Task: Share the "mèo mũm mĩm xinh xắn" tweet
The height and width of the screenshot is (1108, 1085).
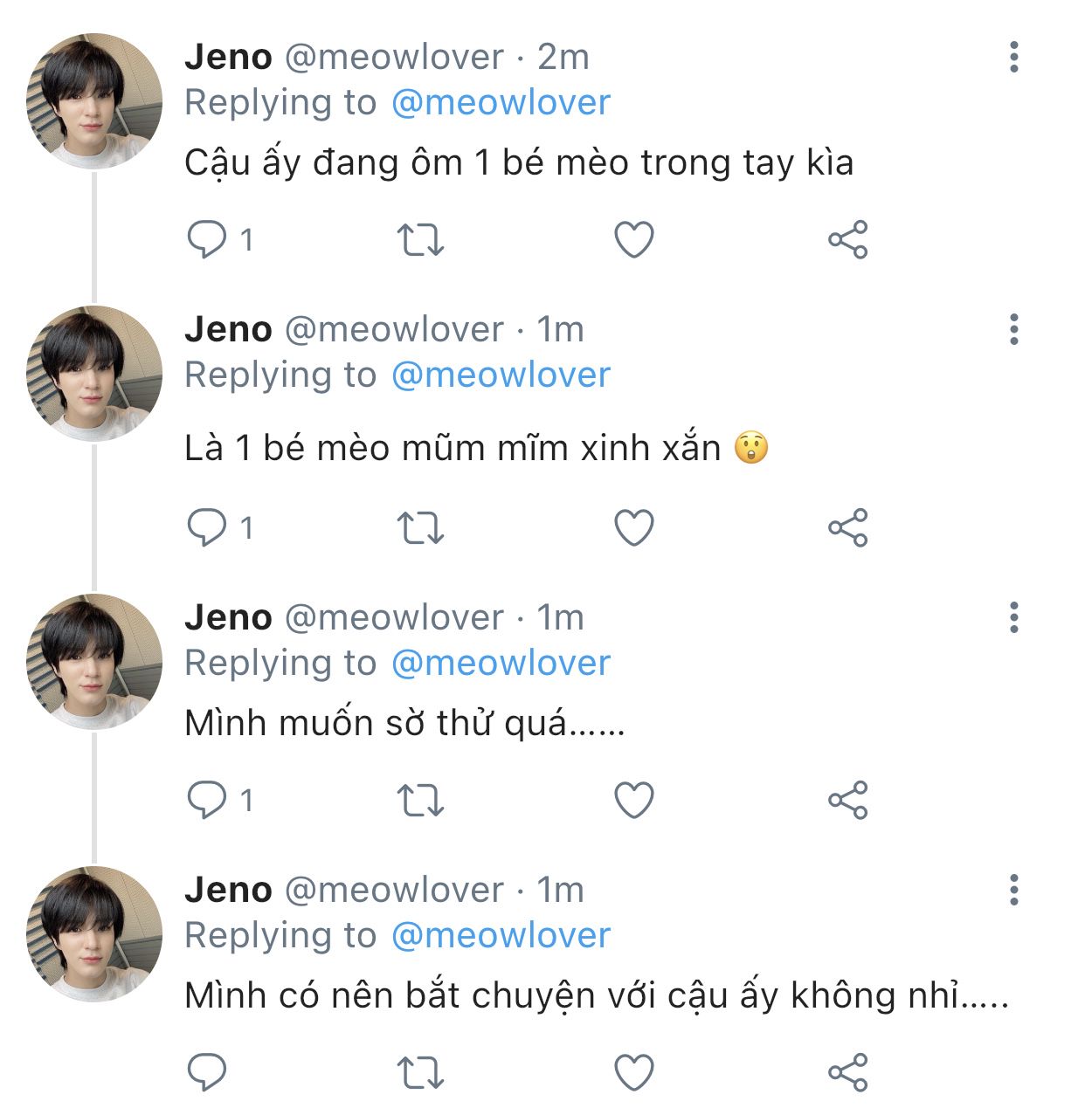Action: (x=847, y=527)
